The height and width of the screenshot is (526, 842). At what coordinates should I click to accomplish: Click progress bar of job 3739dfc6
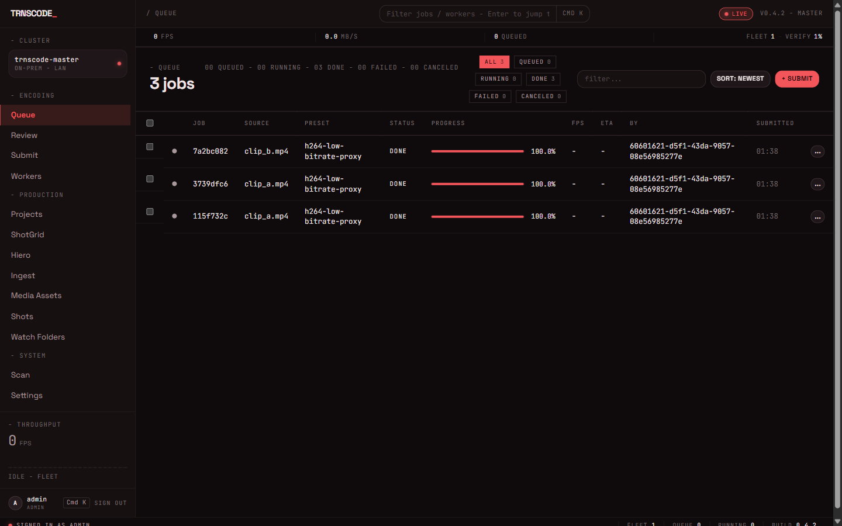click(477, 184)
